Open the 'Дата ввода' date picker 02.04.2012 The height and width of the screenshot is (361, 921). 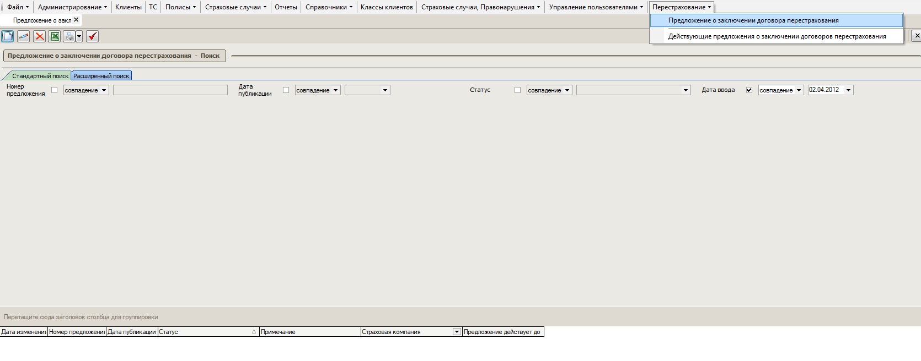click(x=848, y=90)
